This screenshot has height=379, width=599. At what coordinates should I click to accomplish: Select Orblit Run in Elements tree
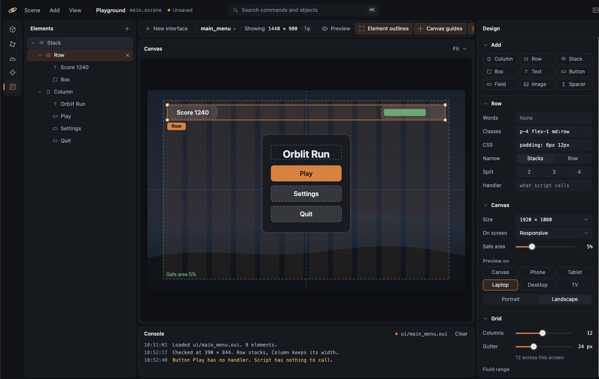[80, 104]
